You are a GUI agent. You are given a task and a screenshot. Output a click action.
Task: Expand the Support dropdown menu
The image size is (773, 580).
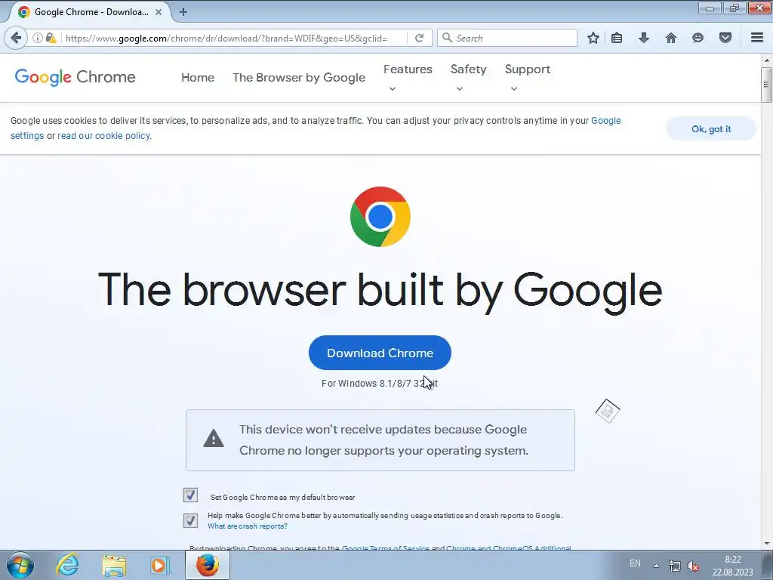528,77
